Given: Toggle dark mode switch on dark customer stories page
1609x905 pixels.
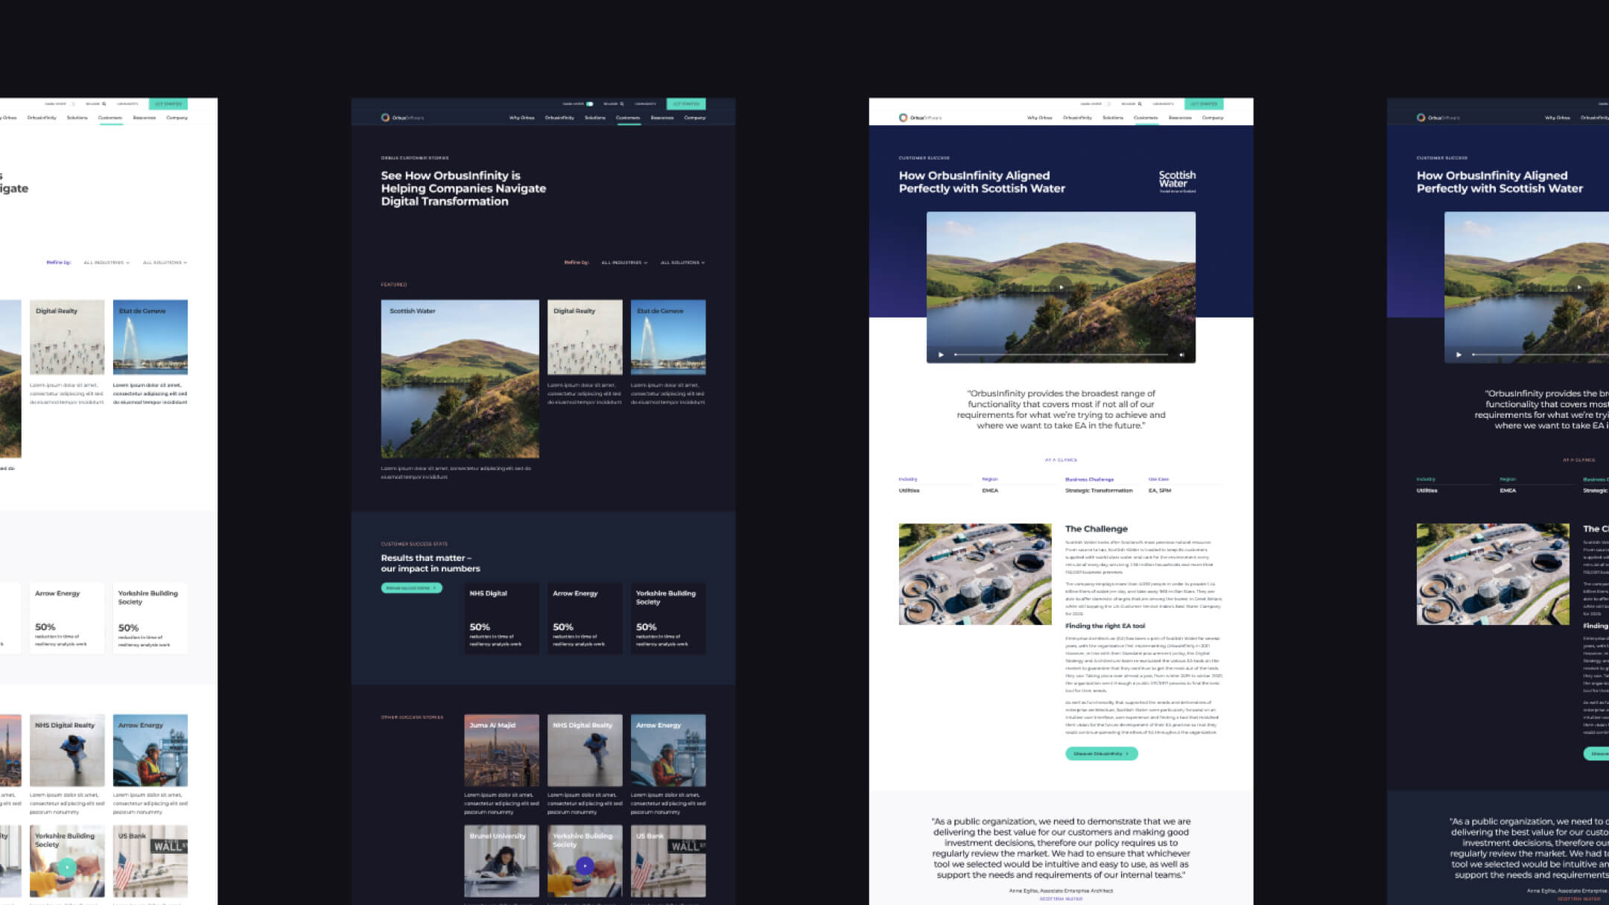Looking at the screenshot, I should [589, 104].
